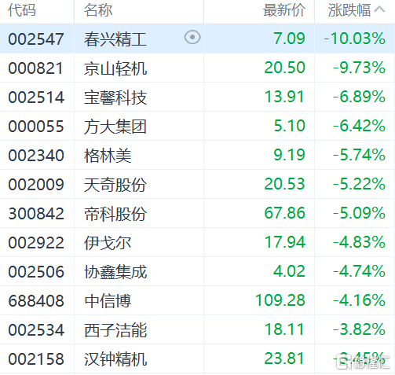Click the 4.02 latest price
The height and width of the screenshot is (375, 395).
coord(289,271)
